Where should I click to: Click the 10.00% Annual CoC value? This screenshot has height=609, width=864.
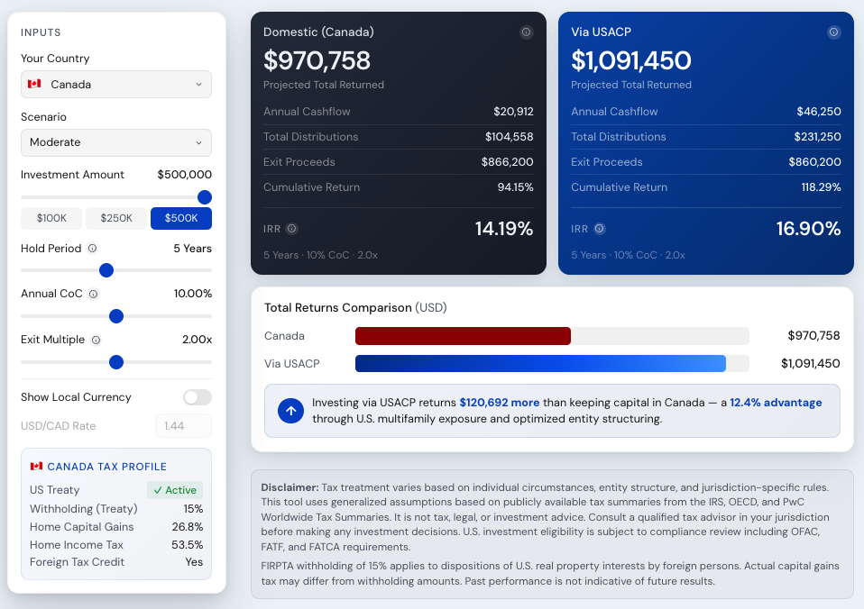[193, 294]
